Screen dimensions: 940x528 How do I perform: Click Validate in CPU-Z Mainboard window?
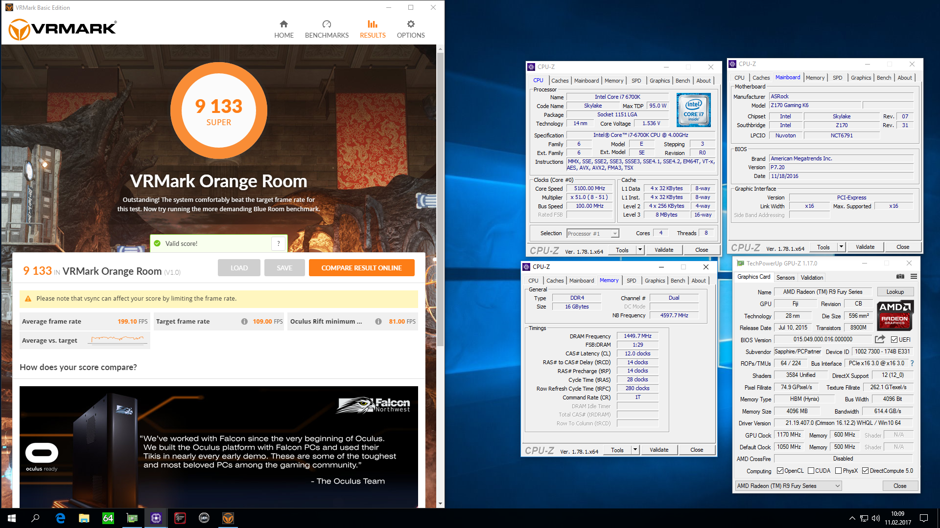tap(865, 247)
